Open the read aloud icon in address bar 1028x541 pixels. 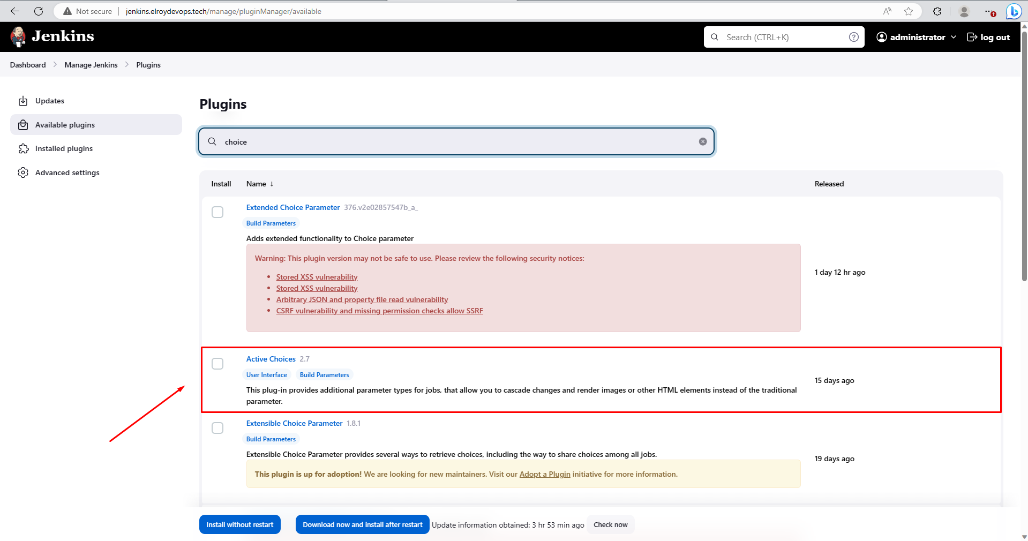(x=888, y=11)
